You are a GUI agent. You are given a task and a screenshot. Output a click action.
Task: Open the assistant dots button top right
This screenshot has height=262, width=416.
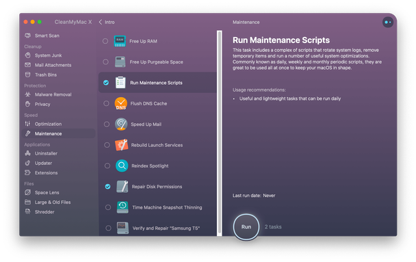point(388,23)
